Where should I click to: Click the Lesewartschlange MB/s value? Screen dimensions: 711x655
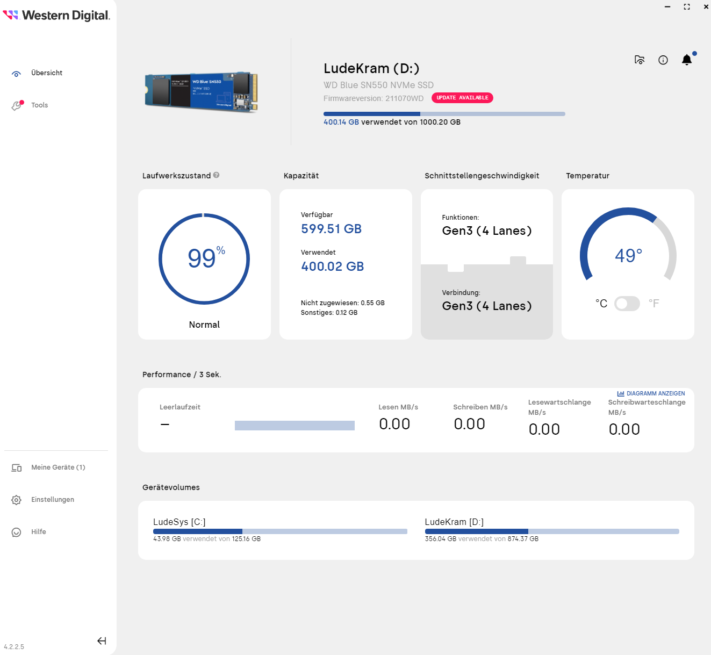[544, 429]
